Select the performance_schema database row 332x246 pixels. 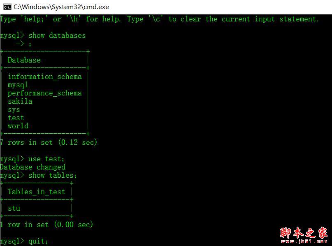point(45,93)
